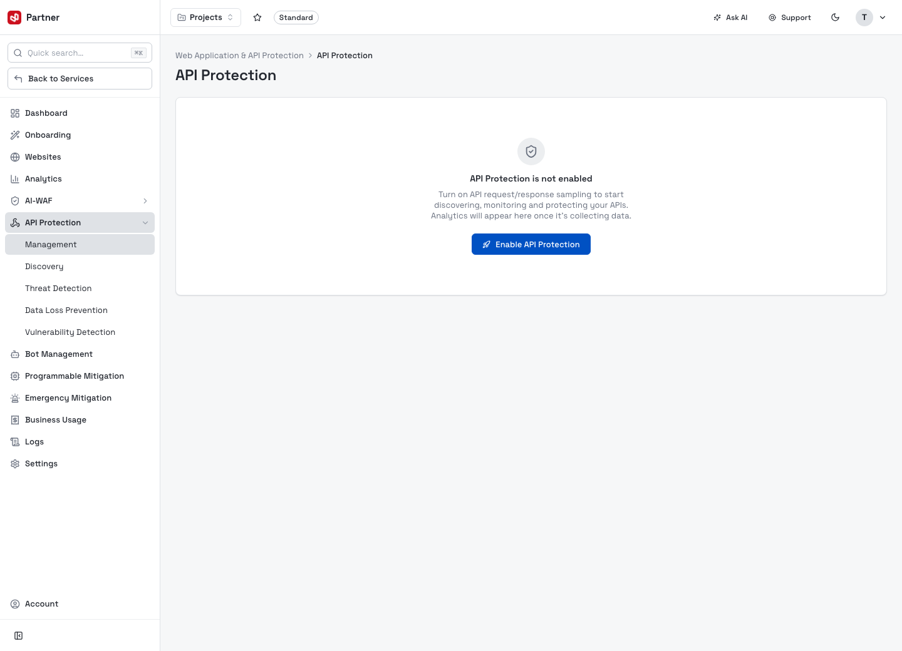Click the Partner logo icon
902x651 pixels.
click(14, 18)
